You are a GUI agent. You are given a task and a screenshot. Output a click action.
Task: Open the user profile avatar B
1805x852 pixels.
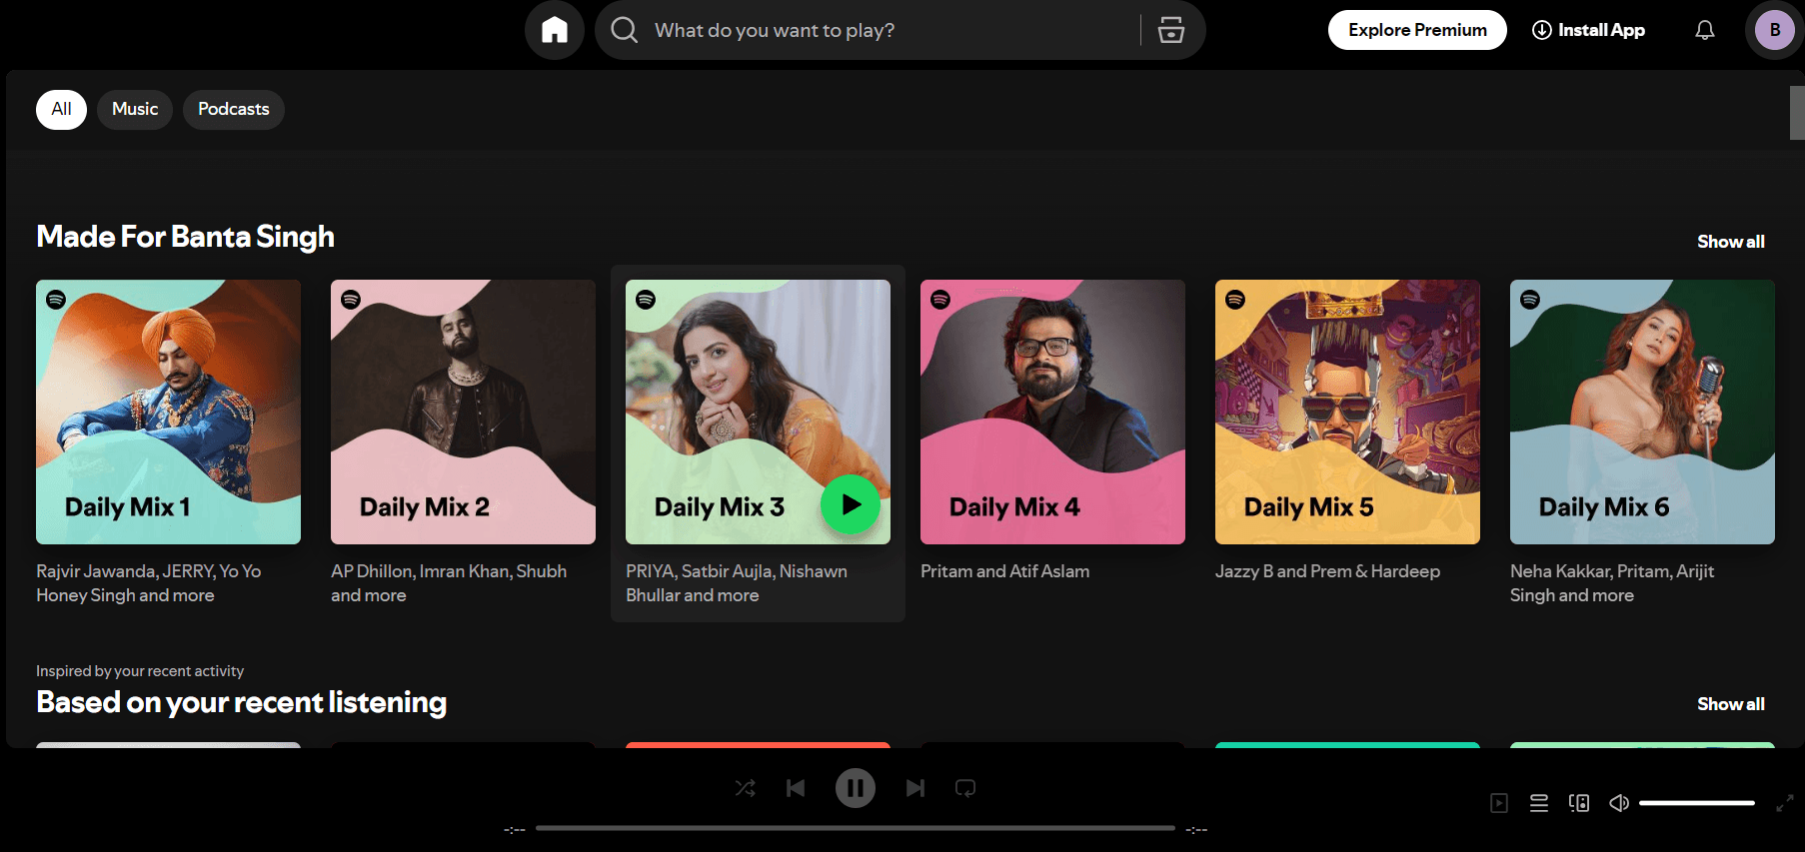(x=1775, y=30)
